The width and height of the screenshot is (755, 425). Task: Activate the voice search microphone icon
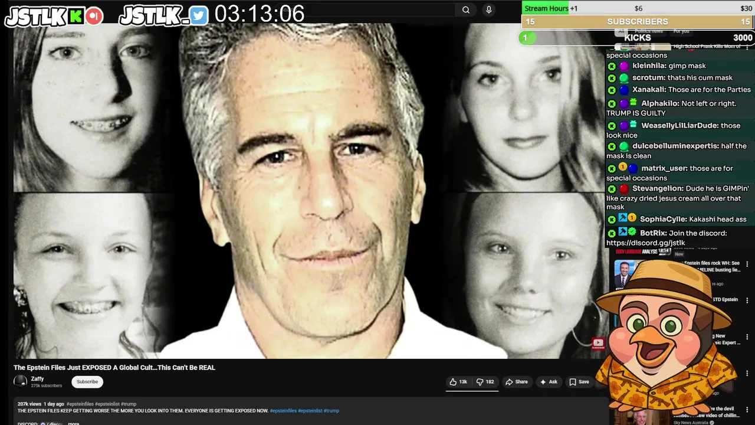coord(488,9)
